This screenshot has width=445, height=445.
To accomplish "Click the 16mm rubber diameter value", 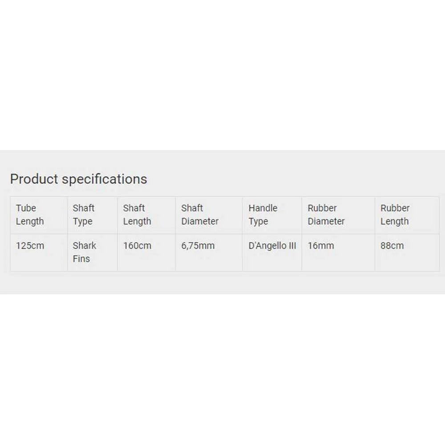I will pyautogui.click(x=320, y=246).
